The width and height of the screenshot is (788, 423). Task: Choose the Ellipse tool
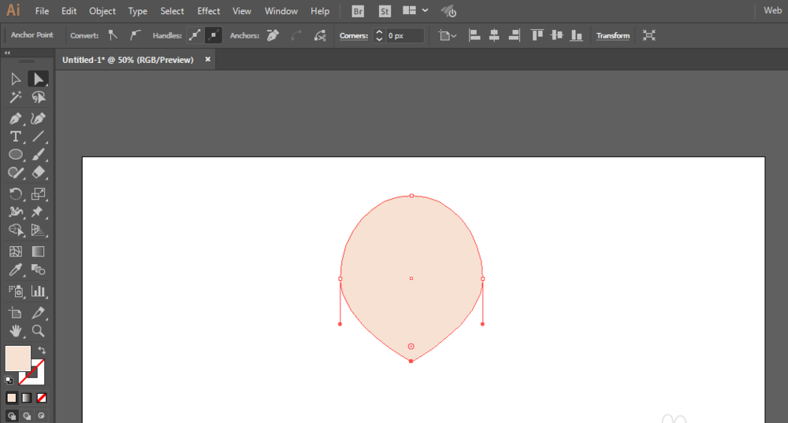(16, 155)
